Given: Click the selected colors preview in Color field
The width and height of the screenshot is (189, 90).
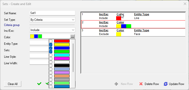Looking at the screenshot, I should [36, 36].
